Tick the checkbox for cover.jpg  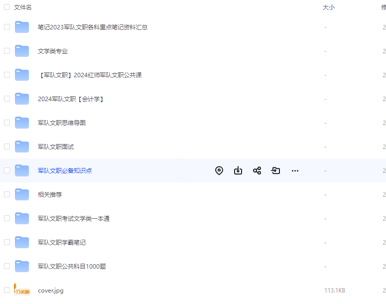tap(7, 290)
